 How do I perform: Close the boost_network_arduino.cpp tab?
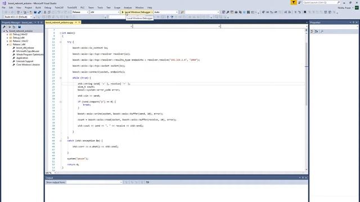pos(79,22)
